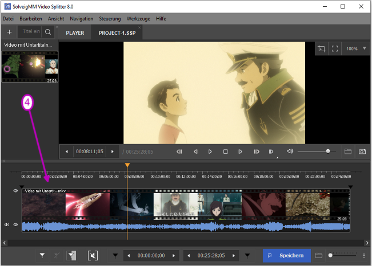This screenshot has width=372, height=266.
Task: Open the Werkzeuge menu
Action: click(x=138, y=19)
